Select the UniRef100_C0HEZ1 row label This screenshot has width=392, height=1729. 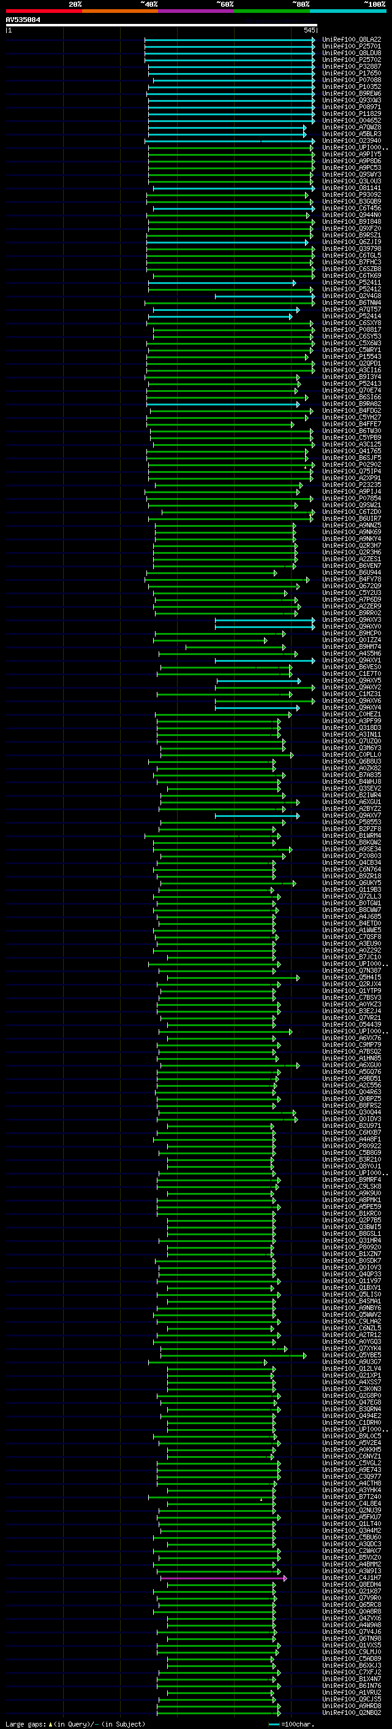coord(352,714)
